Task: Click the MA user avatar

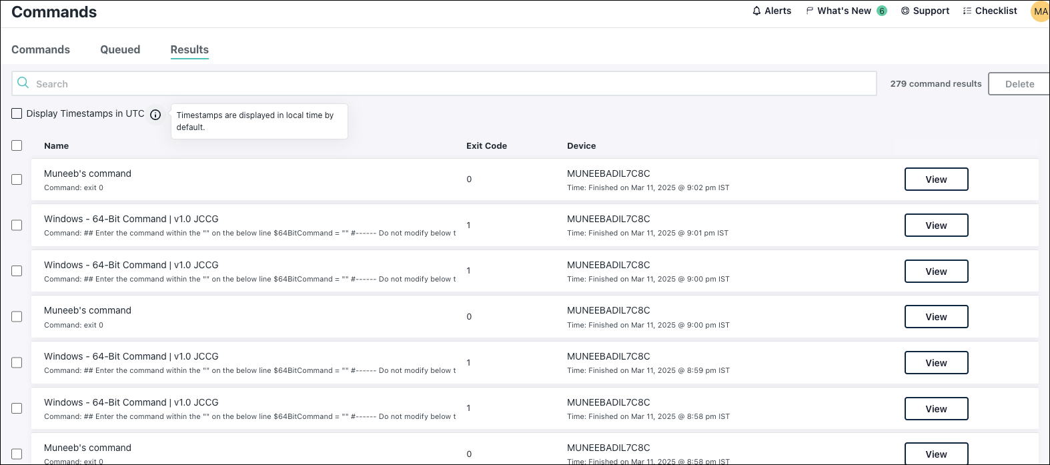Action: 1040,11
